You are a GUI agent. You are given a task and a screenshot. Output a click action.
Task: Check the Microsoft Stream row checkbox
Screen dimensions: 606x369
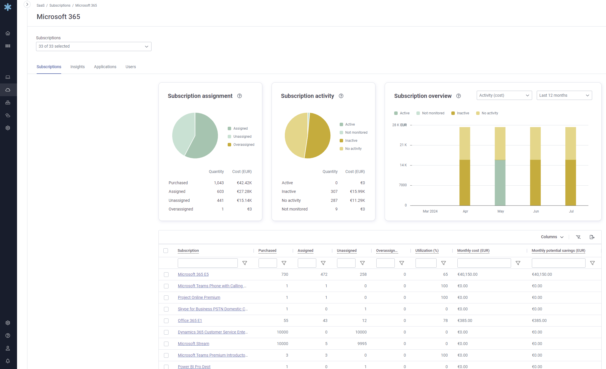pyautogui.click(x=166, y=344)
